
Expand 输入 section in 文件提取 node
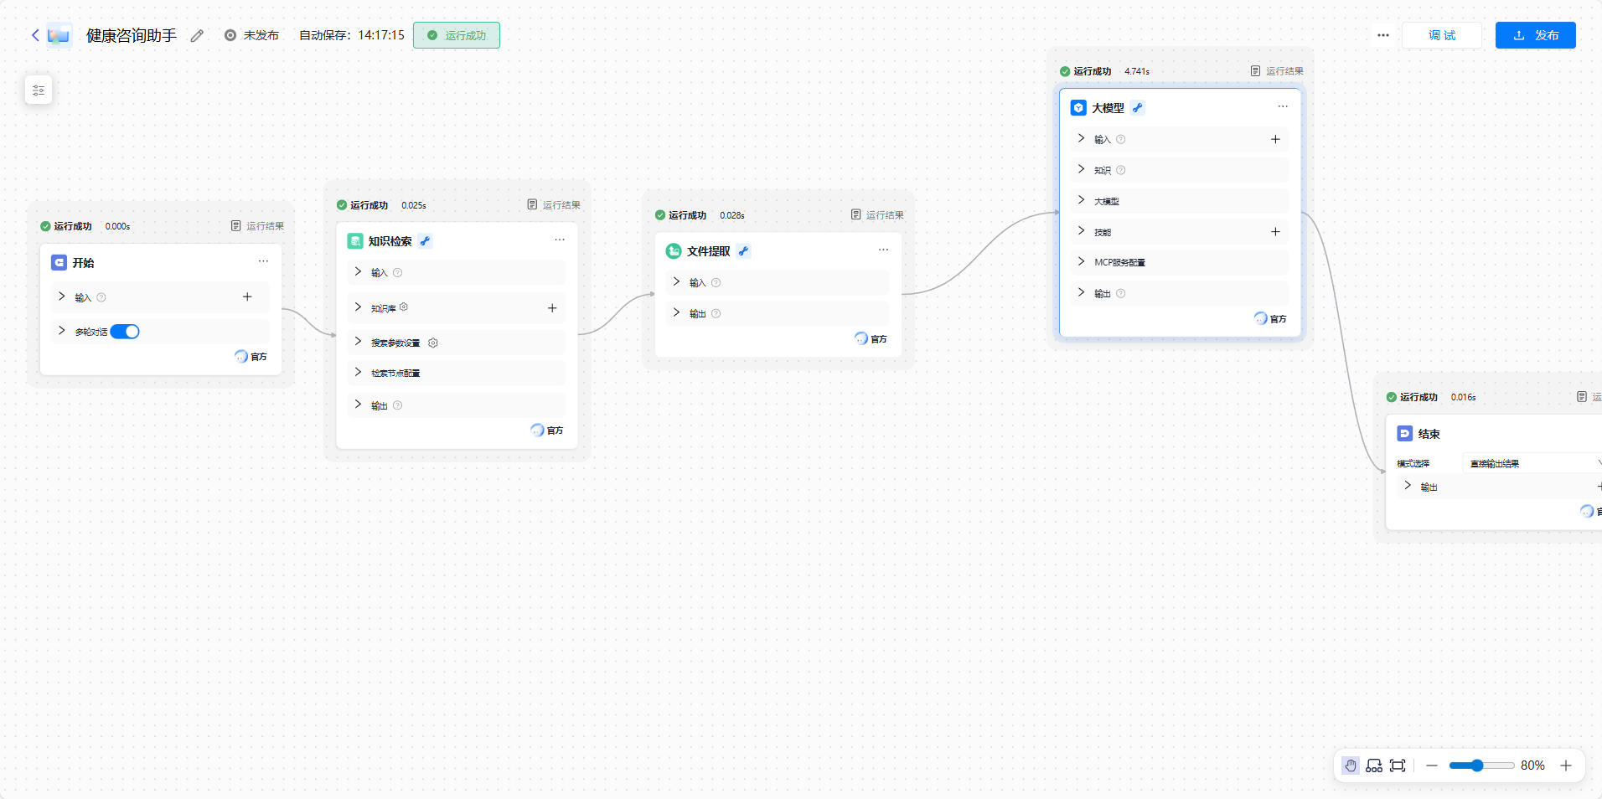point(677,281)
